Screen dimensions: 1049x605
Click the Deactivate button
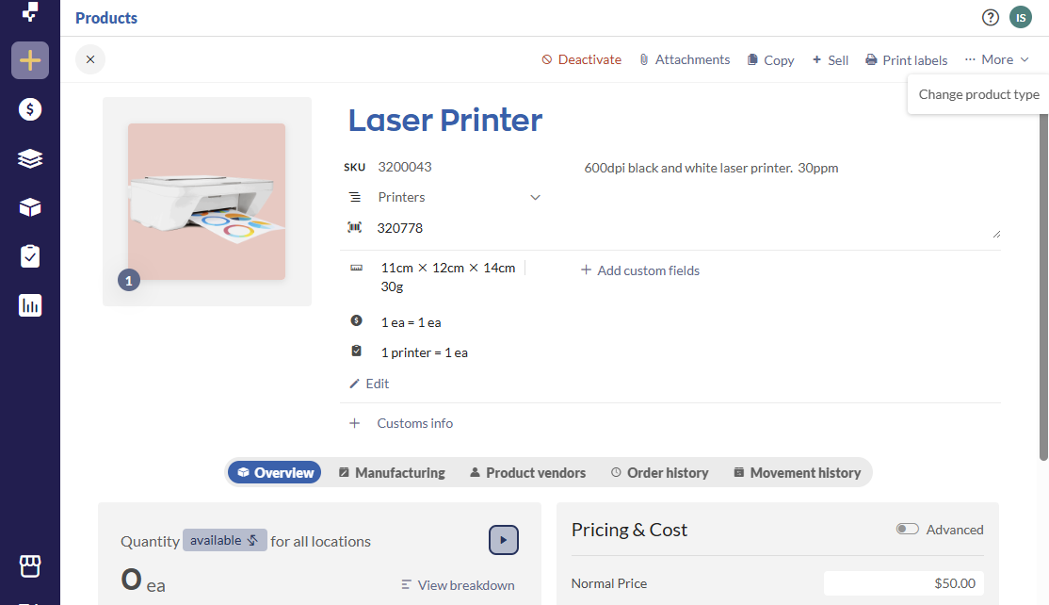(x=581, y=59)
